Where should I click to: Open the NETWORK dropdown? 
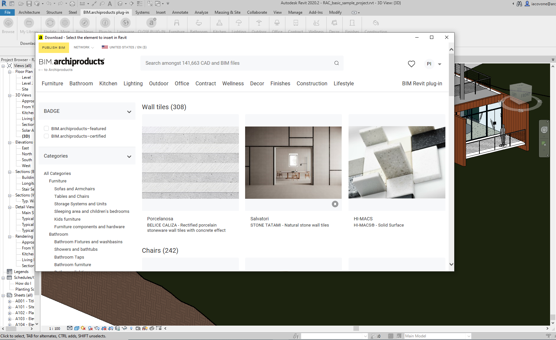(x=83, y=47)
